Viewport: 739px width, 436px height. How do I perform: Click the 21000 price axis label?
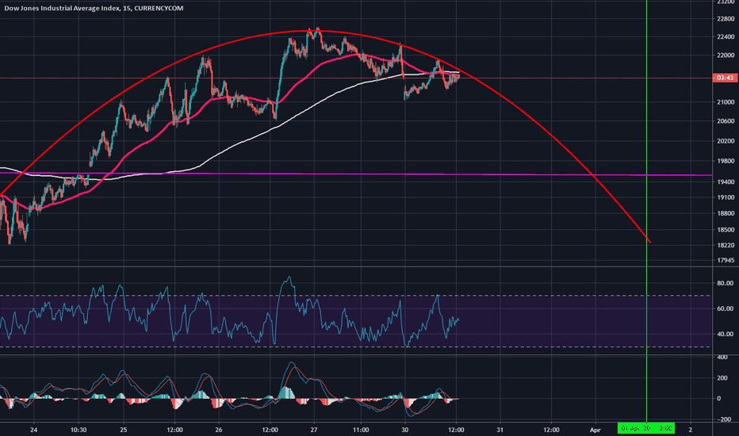click(726, 102)
